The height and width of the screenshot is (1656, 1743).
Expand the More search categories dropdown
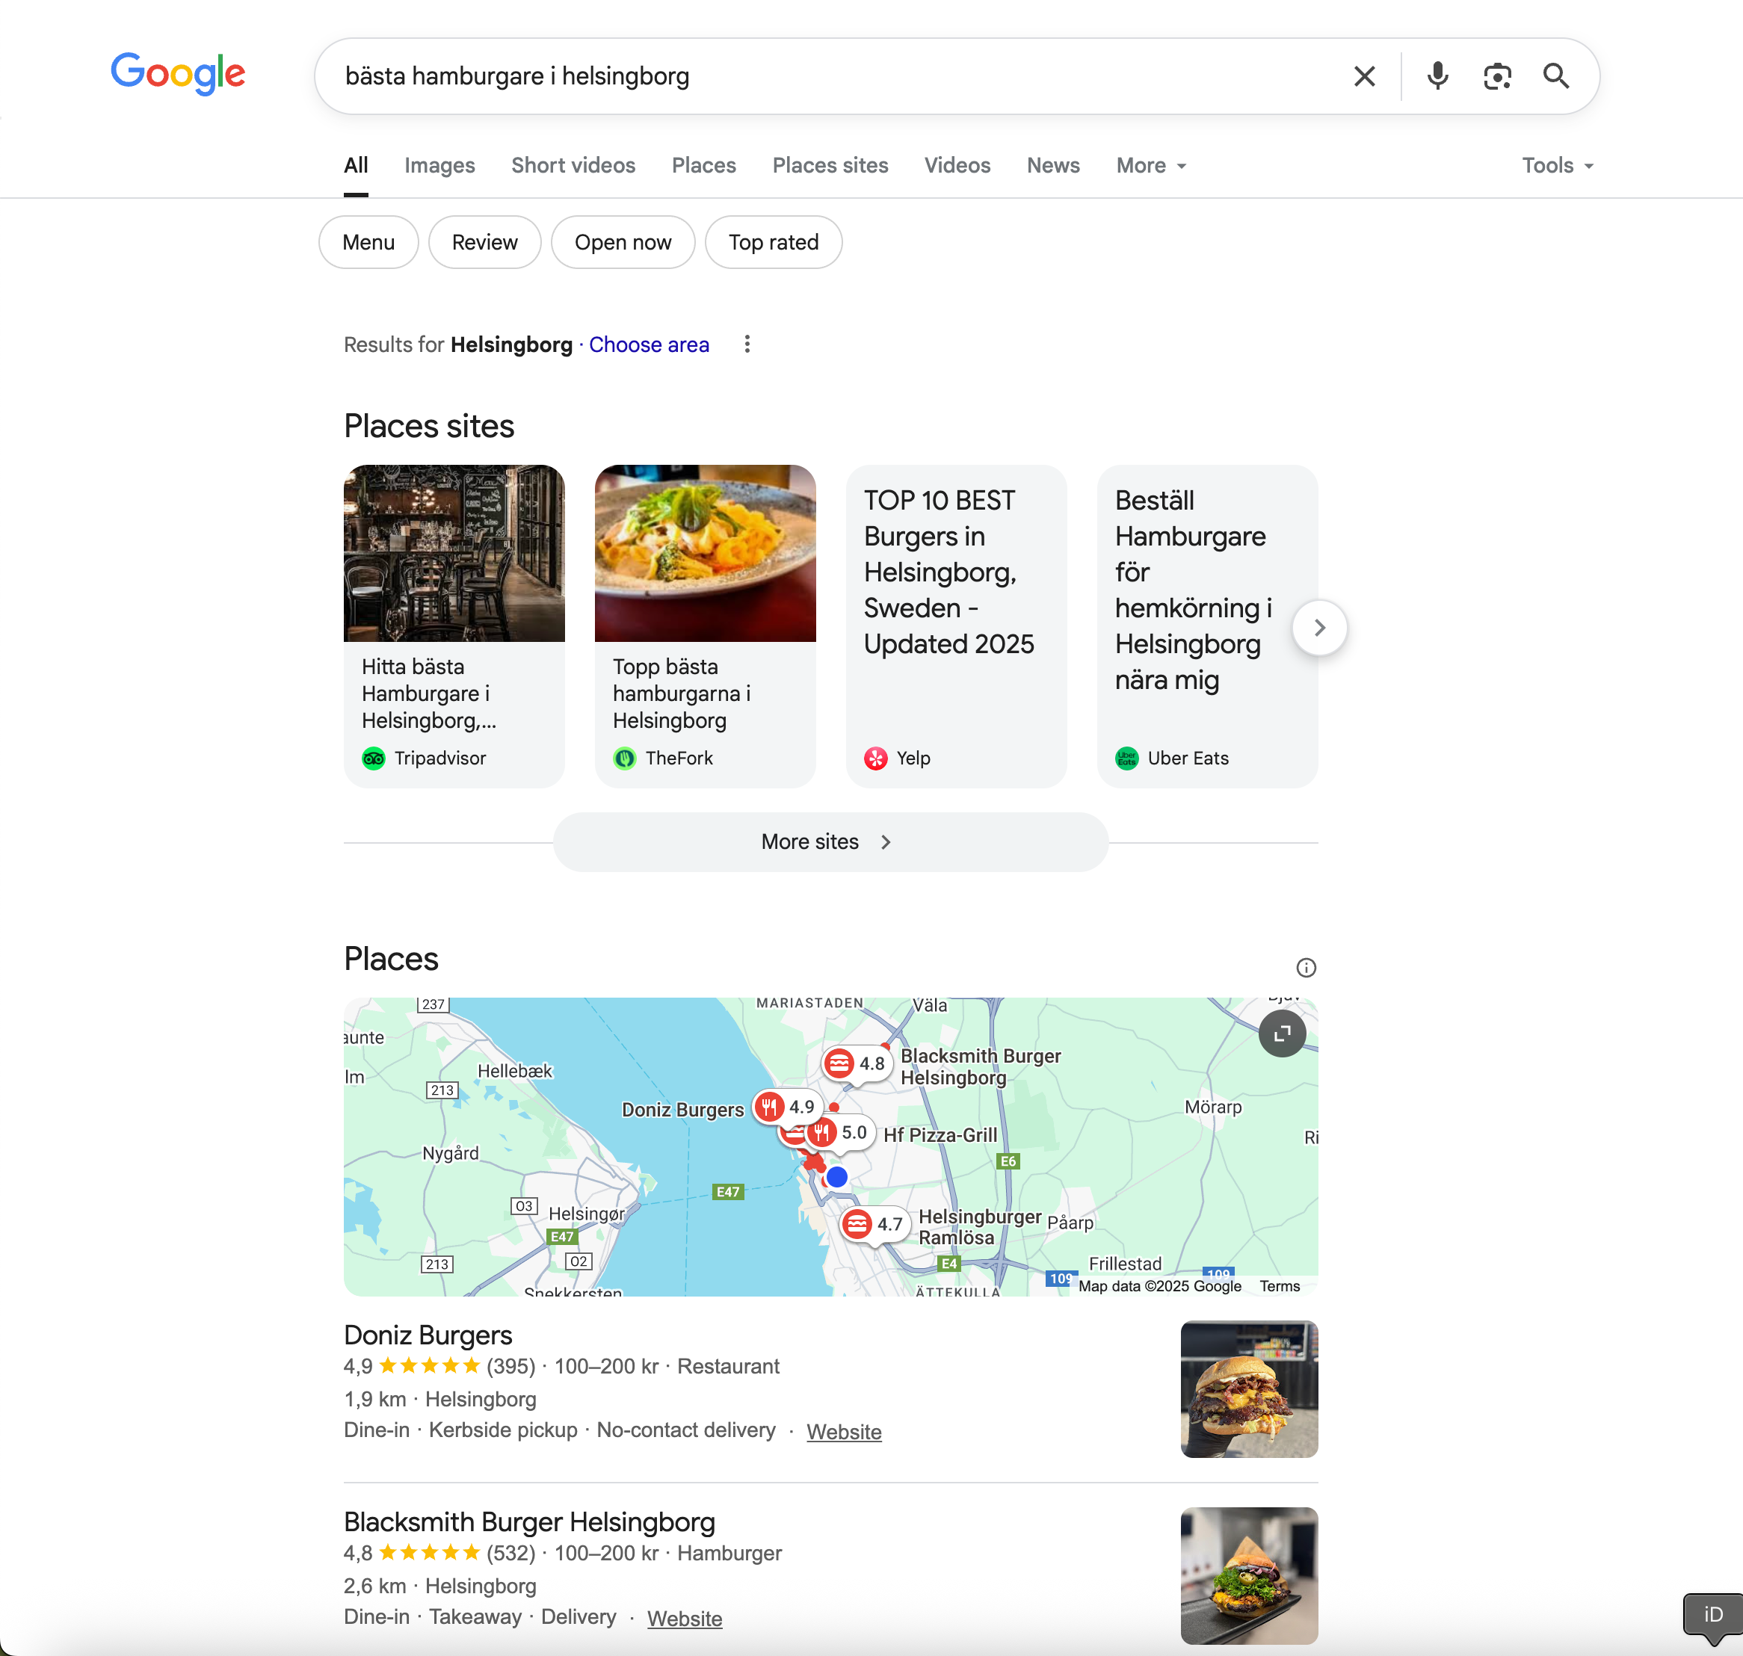click(x=1150, y=166)
